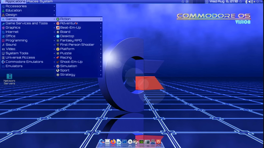Click the Sport soccer ball icon
This screenshot has height=148, width=264.
coord(58,70)
